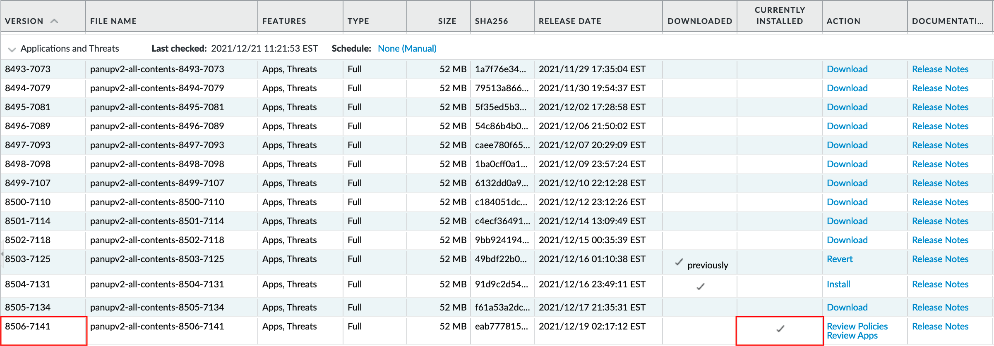The width and height of the screenshot is (994, 346).
Task: Click the Currently Installed column header
Action: pyautogui.click(x=780, y=16)
